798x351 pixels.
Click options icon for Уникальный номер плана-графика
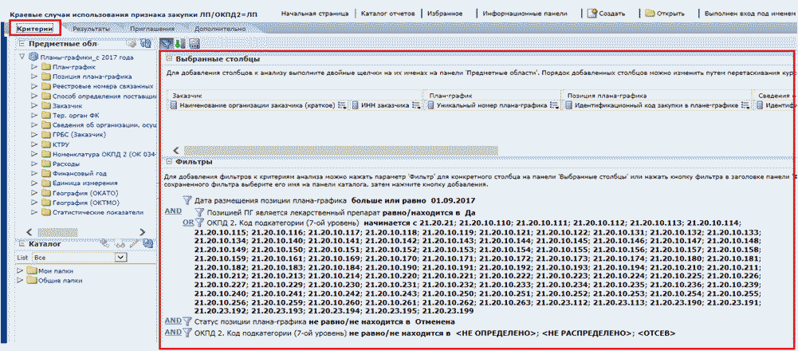point(556,105)
